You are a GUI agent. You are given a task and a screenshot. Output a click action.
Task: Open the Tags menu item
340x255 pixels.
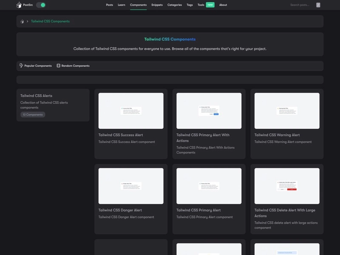(x=190, y=5)
